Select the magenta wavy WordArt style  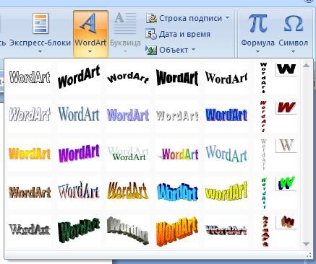coord(79,154)
